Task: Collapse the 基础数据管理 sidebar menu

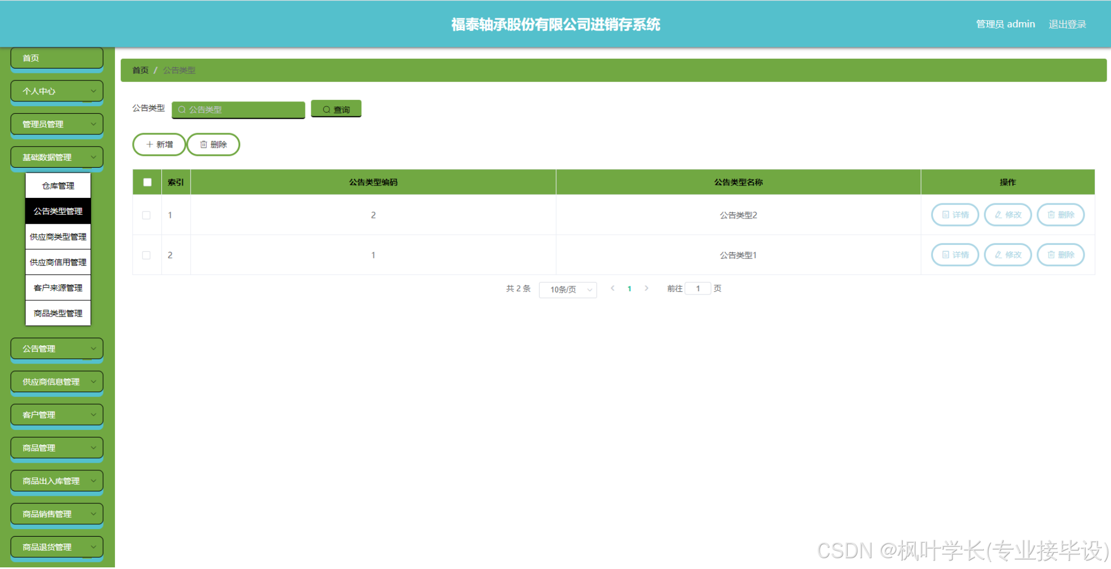Action: coord(57,157)
